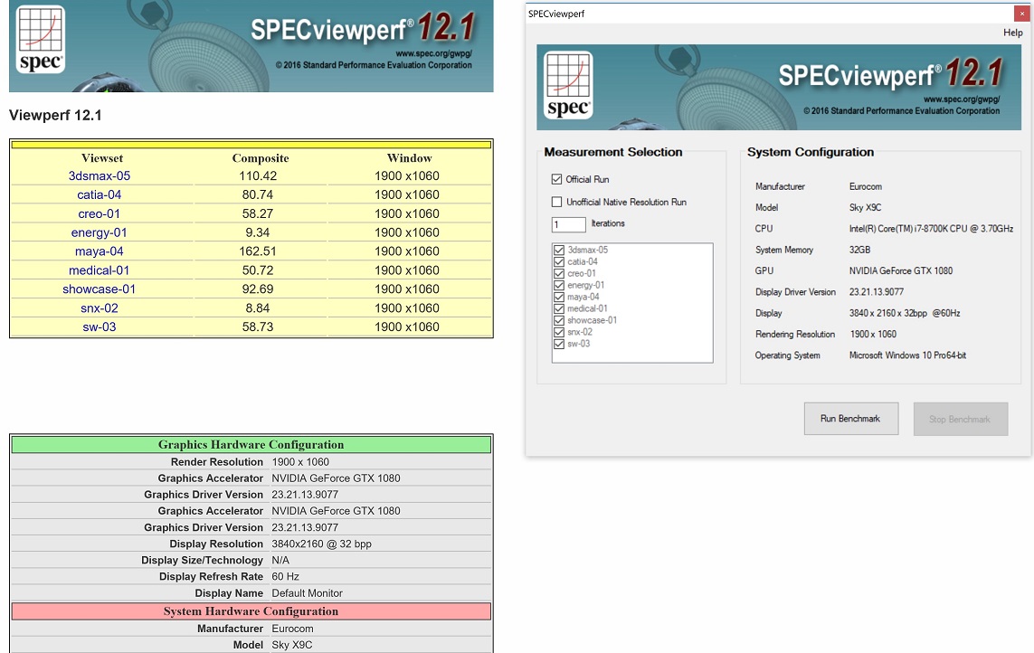1034x653 pixels.
Task: Click the Stop Benchmark button
Action: (960, 419)
